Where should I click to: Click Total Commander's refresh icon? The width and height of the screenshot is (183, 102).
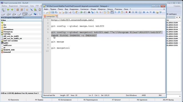(3, 10)
